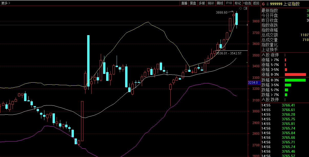Select the tick row with value 3766.20
The height and width of the screenshot is (157, 309).
(285, 114)
